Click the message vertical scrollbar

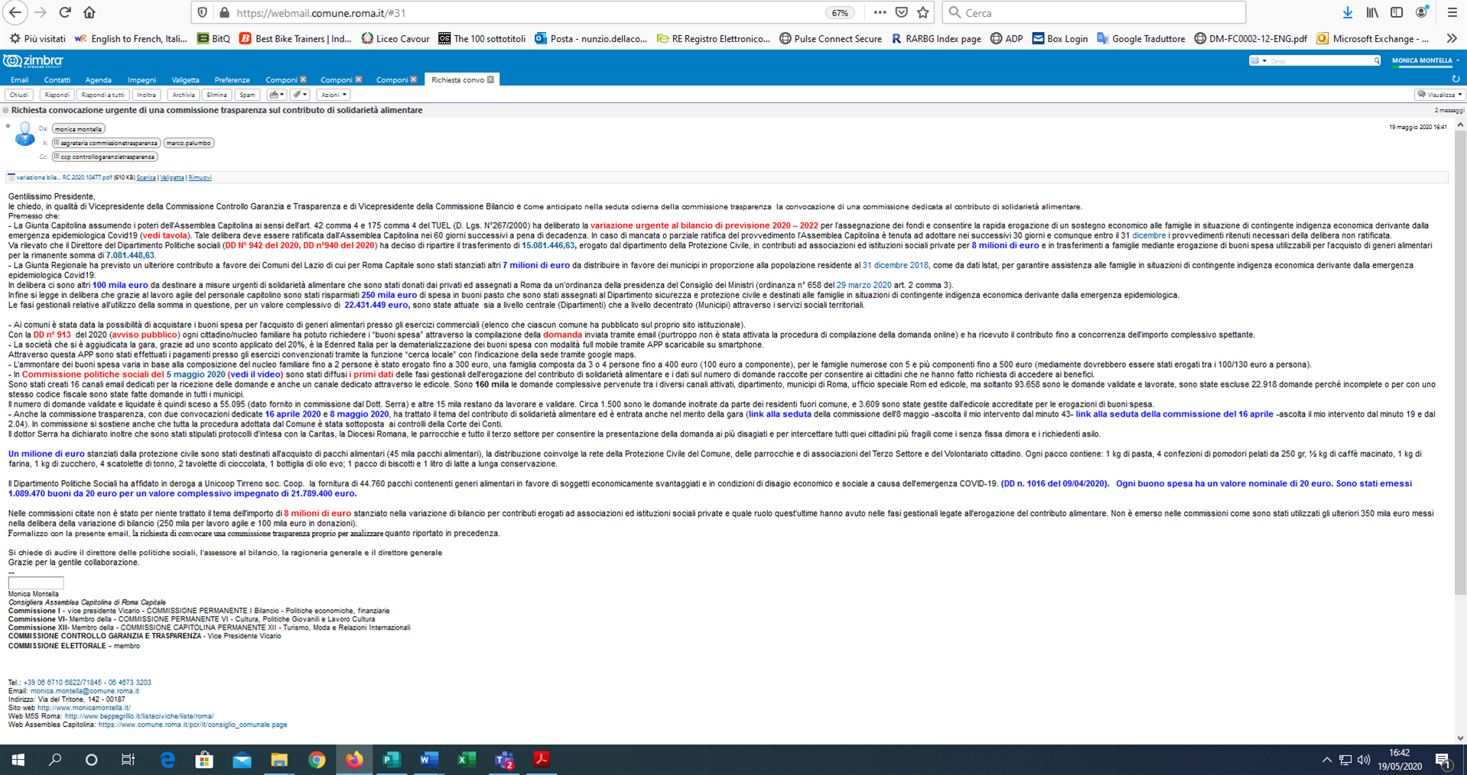(x=1460, y=363)
